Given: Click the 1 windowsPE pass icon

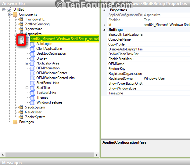Looking at the screenshot, I should (21, 19).
